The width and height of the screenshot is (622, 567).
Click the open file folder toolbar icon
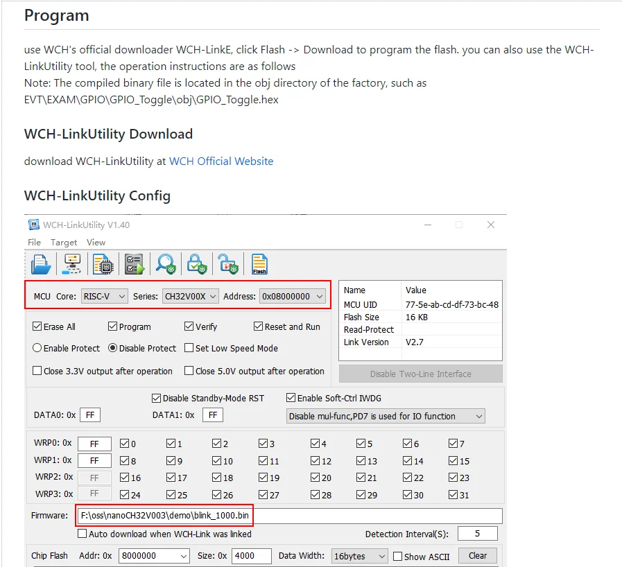[41, 265]
